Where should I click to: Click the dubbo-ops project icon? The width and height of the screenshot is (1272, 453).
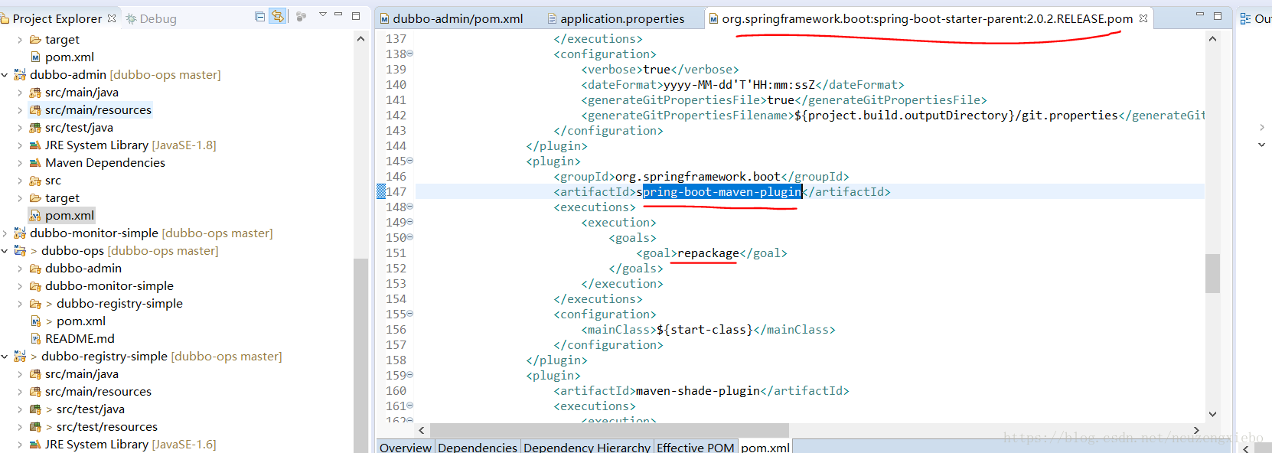click(20, 250)
